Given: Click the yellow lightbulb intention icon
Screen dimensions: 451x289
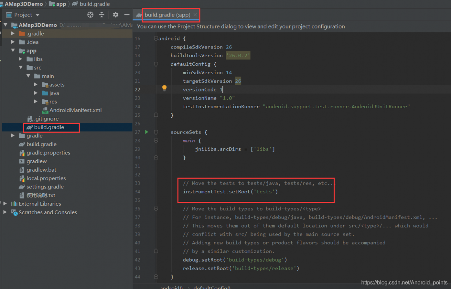Looking at the screenshot, I should coord(164,88).
